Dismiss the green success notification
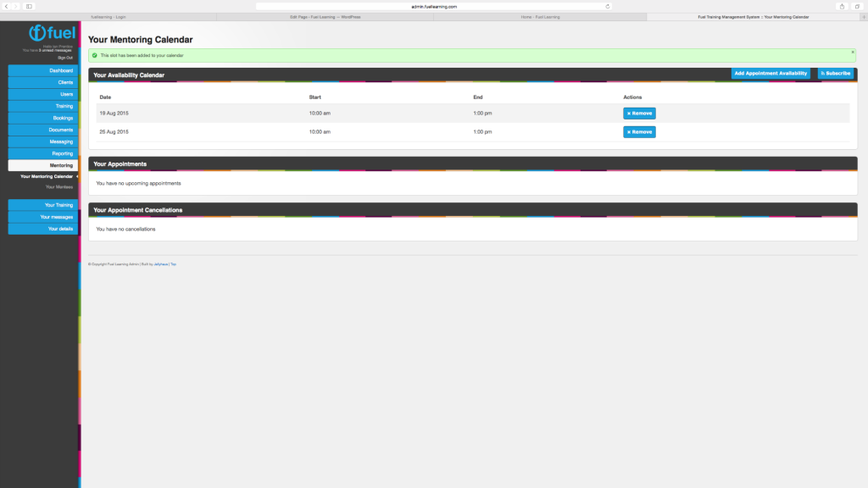 point(853,52)
